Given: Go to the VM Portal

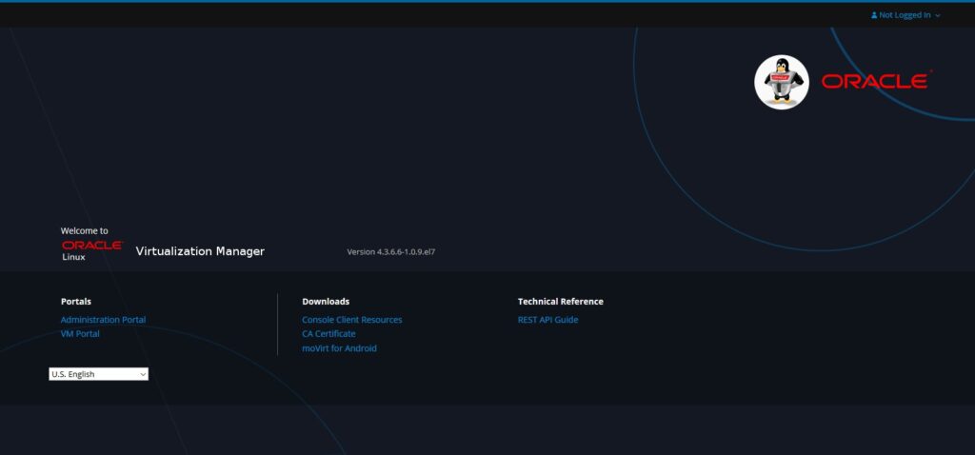Looking at the screenshot, I should tap(80, 334).
